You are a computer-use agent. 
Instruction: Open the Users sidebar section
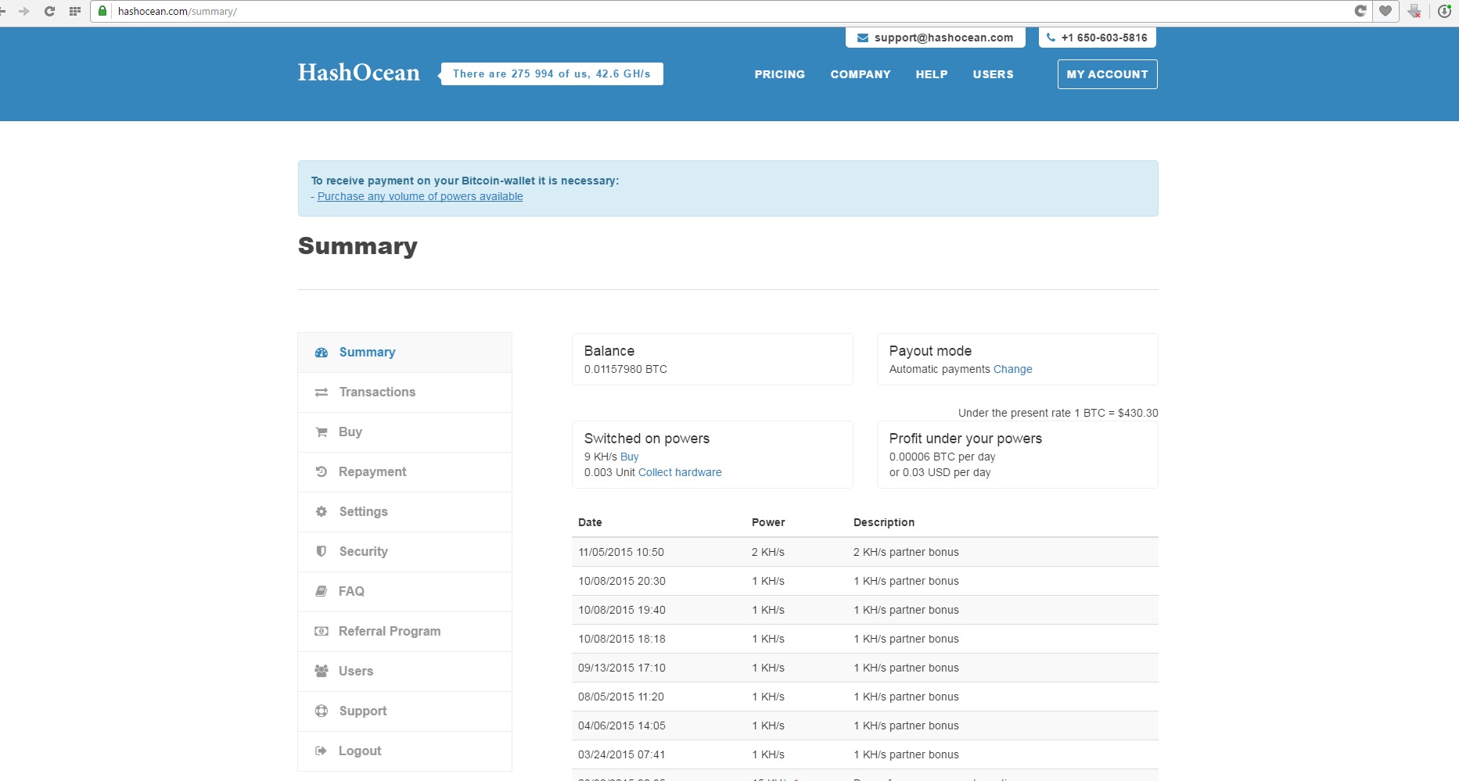[355, 672]
